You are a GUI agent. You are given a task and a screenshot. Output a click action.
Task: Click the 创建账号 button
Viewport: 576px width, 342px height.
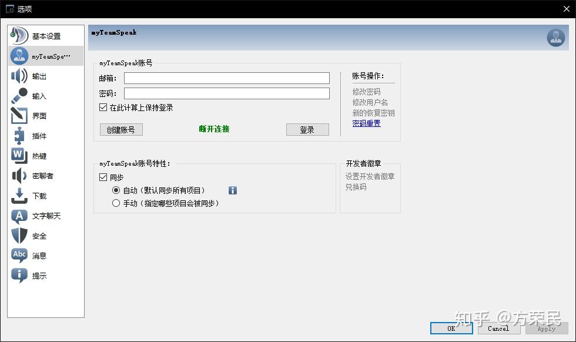tap(121, 129)
